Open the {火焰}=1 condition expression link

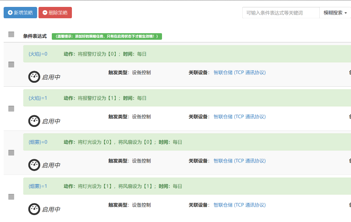coord(38,98)
